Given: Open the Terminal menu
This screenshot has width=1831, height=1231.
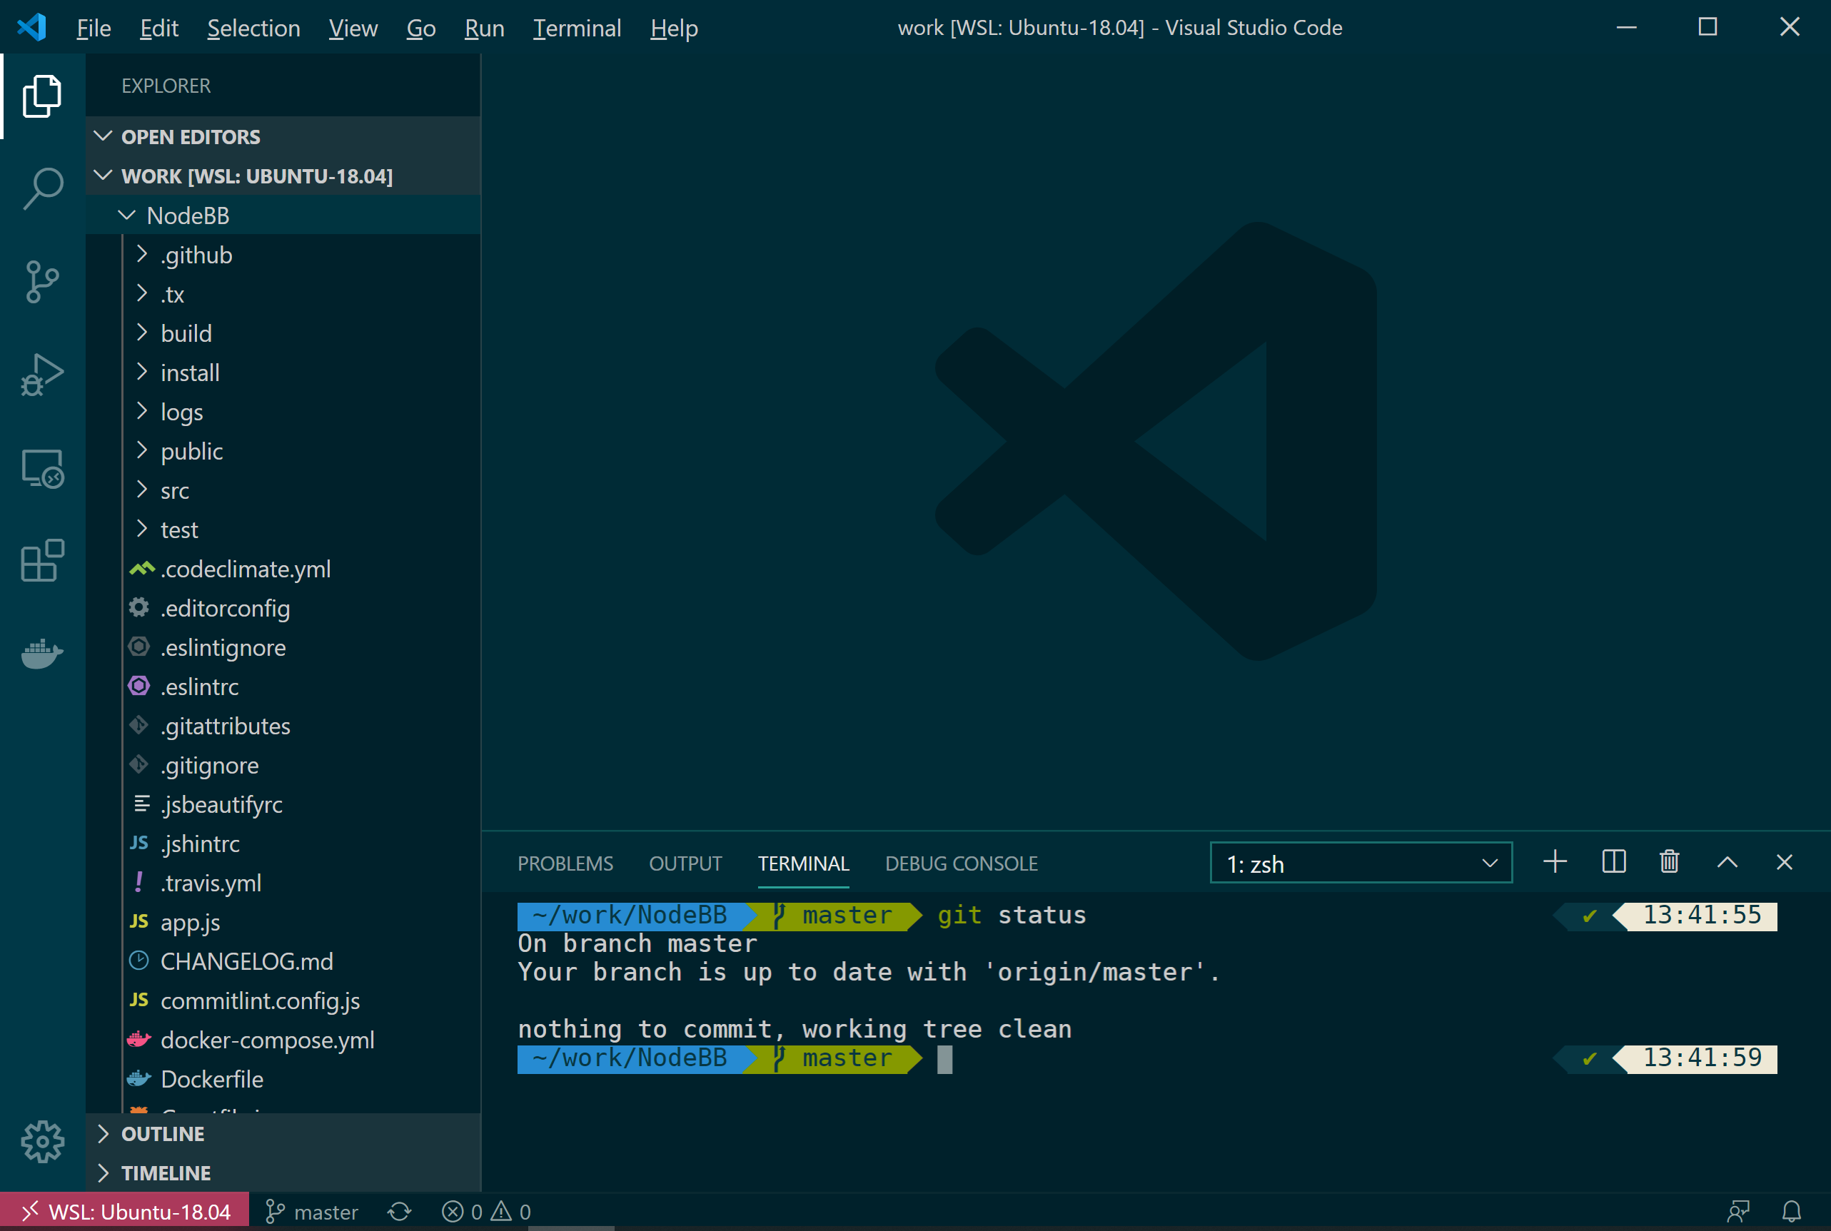Looking at the screenshot, I should click(577, 28).
